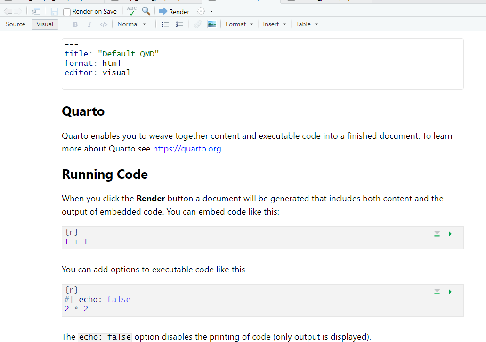Viewport: 486px width, 342px height.
Task: Run chunks above the 1 + 1 chunk
Action: tap(437, 234)
